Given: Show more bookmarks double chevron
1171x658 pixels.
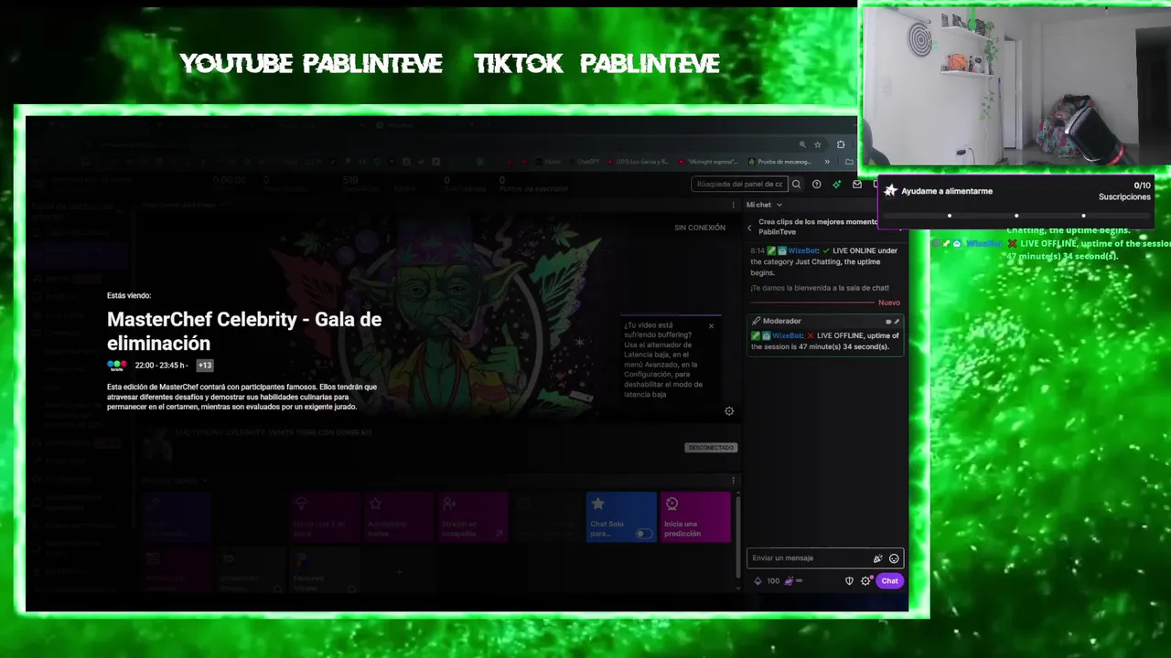Looking at the screenshot, I should pos(827,162).
